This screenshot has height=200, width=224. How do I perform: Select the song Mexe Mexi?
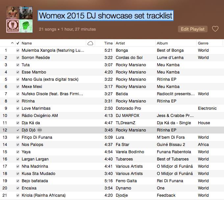coord(32,87)
